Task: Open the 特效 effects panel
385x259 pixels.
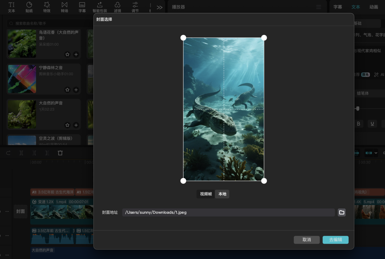Action: coord(47,7)
